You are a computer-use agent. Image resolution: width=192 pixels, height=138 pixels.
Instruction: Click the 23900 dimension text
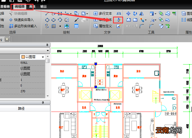[100, 46]
